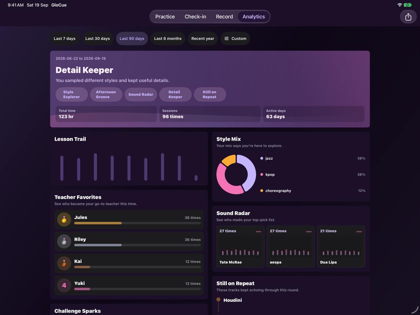Tap the Sound Radar badge
Screen dimensions: 420x315
[x=141, y=94]
